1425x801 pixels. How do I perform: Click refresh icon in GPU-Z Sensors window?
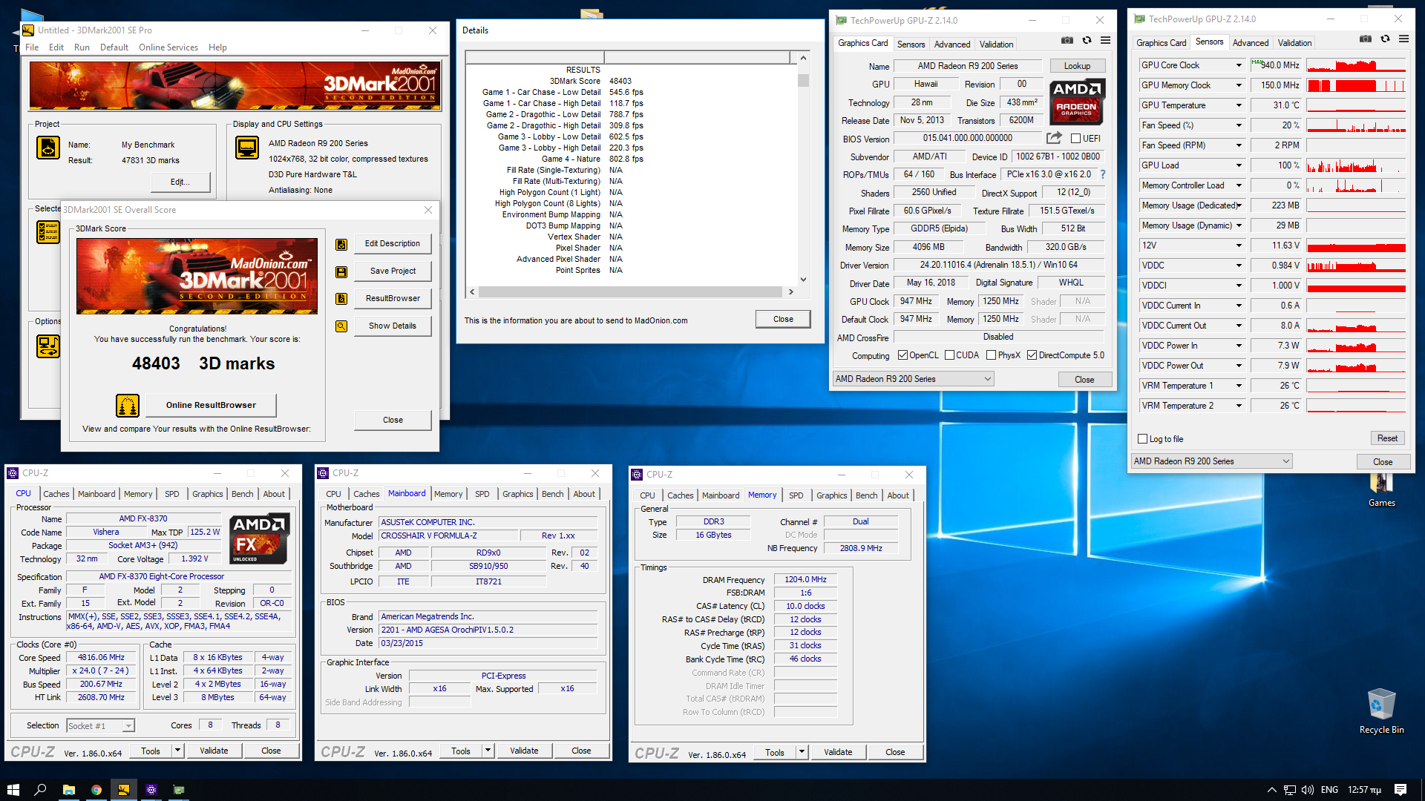point(1385,39)
